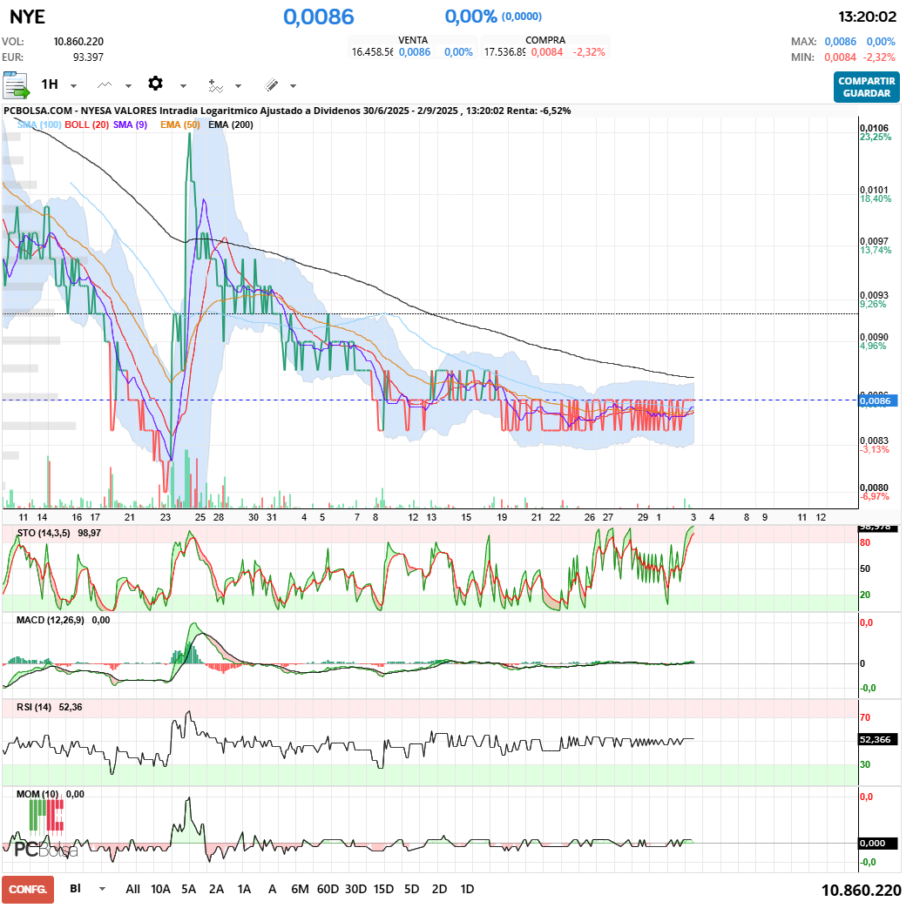Click the 0,0106 top price axis label
The height and width of the screenshot is (908, 913).
click(874, 128)
